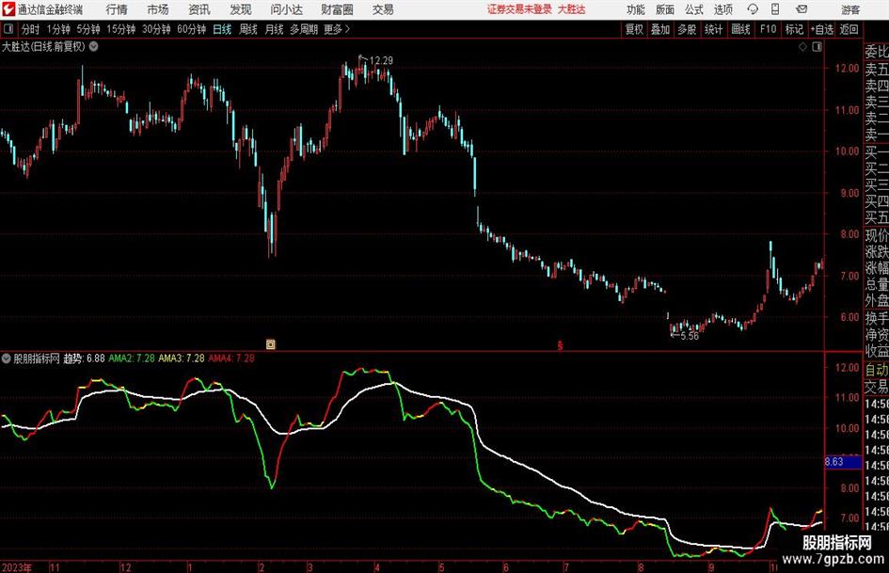Switch to the 5分钟 period tab
The width and height of the screenshot is (889, 573).
[x=87, y=29]
